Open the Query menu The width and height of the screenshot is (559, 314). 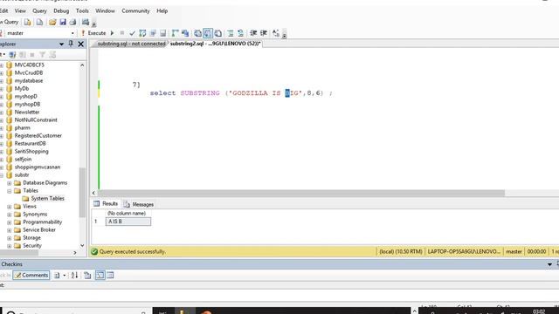tap(39, 11)
